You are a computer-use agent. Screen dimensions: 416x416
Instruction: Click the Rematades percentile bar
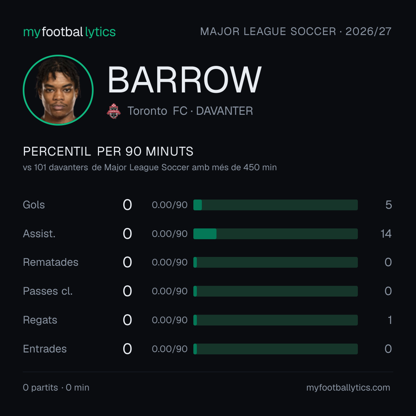(x=275, y=262)
